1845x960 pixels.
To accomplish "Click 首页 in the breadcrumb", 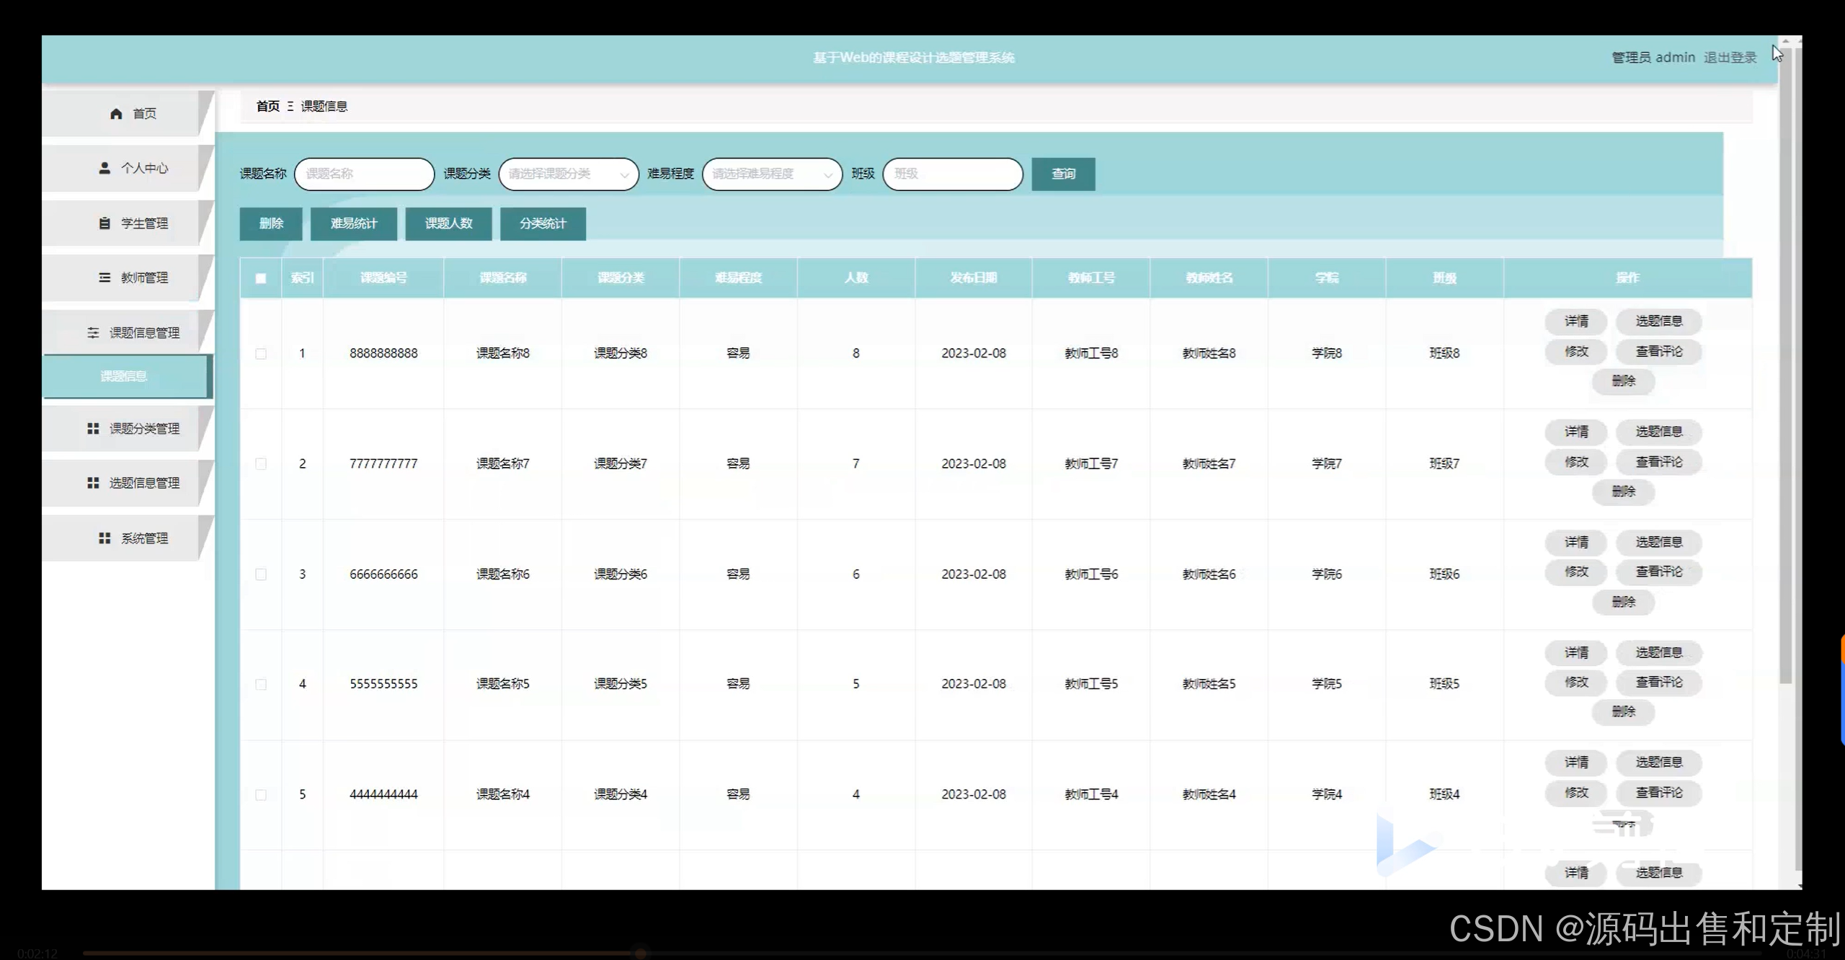I will coord(267,106).
